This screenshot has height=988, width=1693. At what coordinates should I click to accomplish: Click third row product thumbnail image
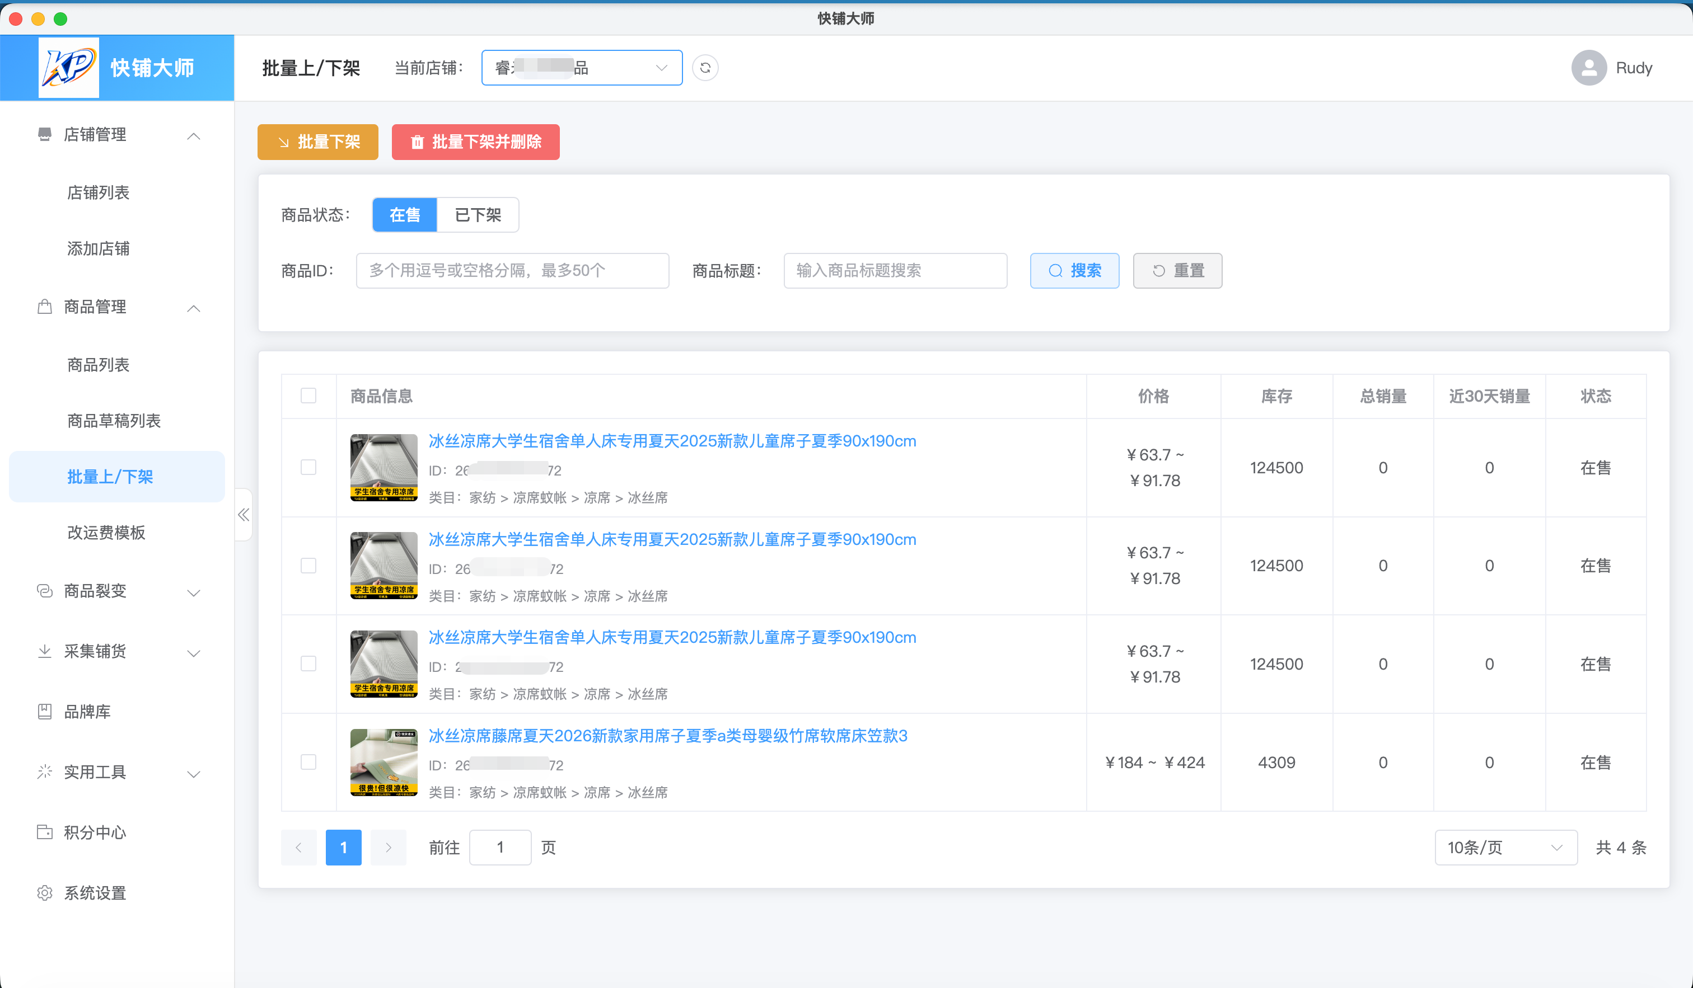384,663
